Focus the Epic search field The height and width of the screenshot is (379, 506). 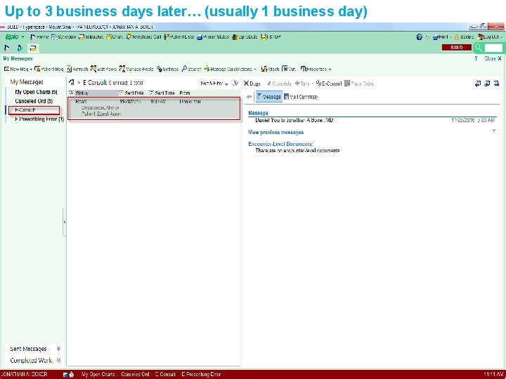(493, 48)
